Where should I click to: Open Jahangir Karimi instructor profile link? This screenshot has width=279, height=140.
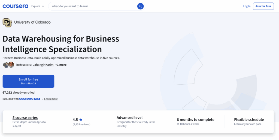point(43,65)
